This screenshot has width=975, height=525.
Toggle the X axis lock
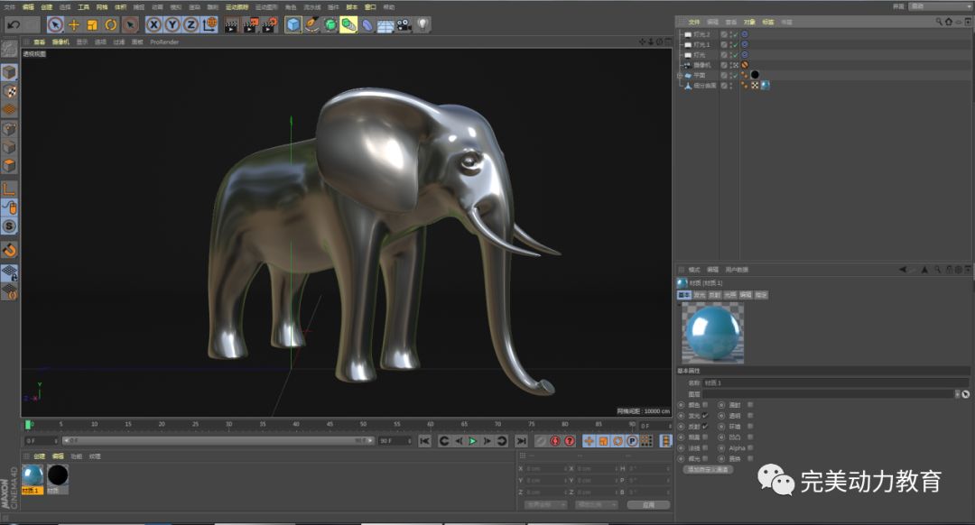(153, 25)
